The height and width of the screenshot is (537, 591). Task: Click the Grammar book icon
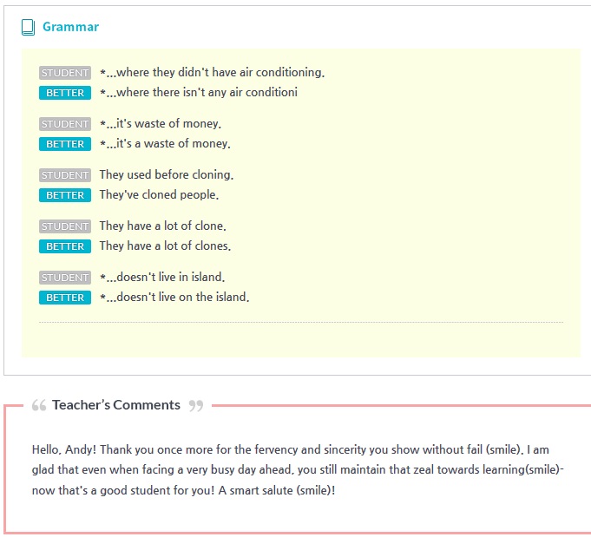click(29, 27)
